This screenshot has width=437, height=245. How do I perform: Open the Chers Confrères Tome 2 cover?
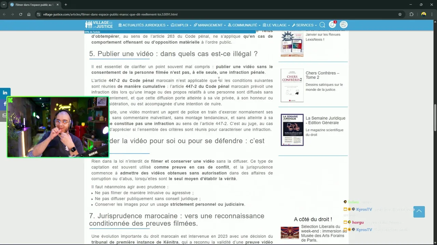(292, 85)
